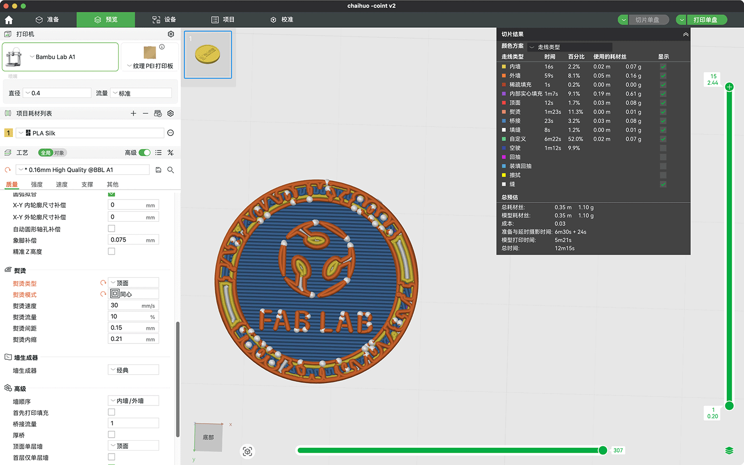The height and width of the screenshot is (465, 744).
Task: Open the Prepare tab
Action: (x=48, y=20)
